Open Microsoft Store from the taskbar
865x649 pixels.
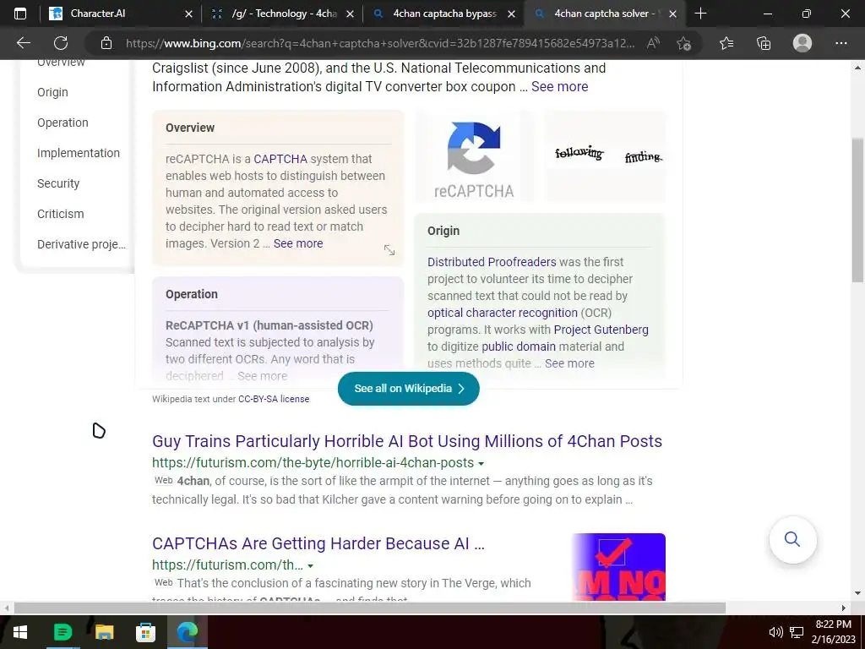[145, 632]
